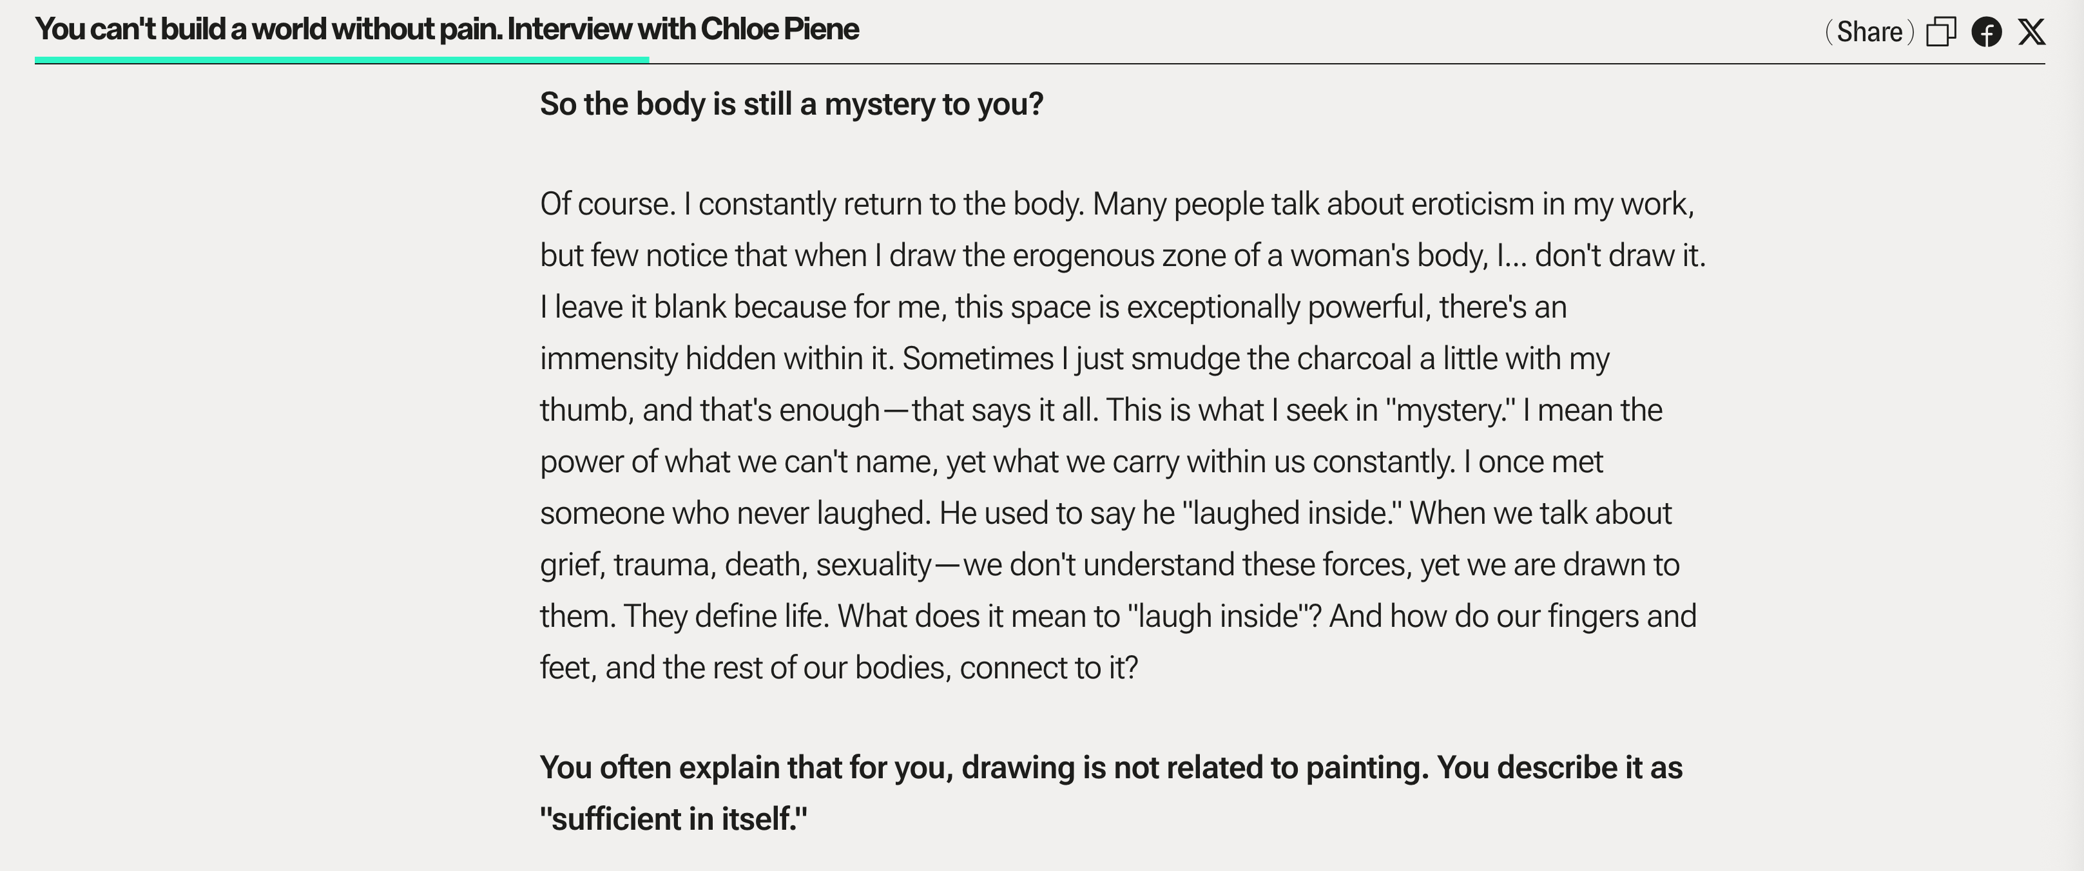The height and width of the screenshot is (871, 2084).
Task: Click the line starting "grief, trauma, death"
Action: click(x=1109, y=564)
